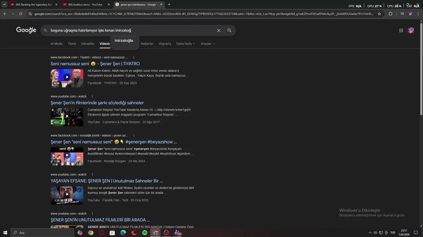Open more options for the YAŞAYAN EFSANE result

pyautogui.click(x=92, y=174)
